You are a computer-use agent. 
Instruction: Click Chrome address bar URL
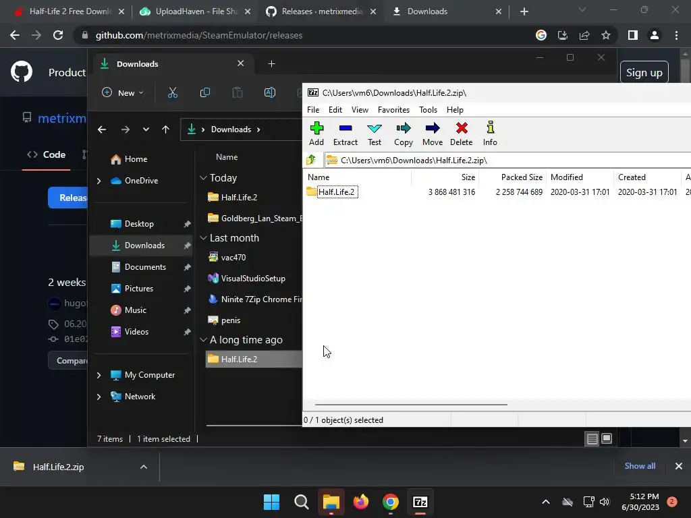pos(199,35)
